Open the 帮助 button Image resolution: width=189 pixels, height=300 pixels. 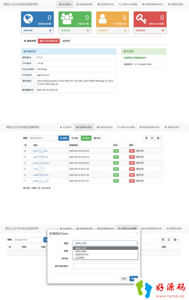coord(97,138)
